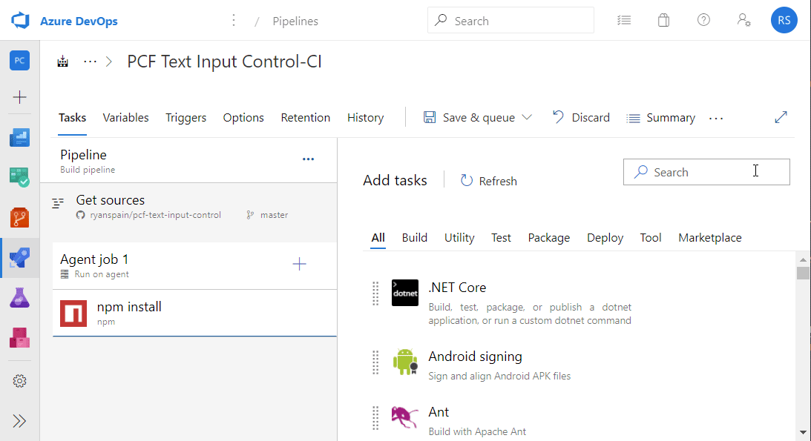
Task: Switch to the Variables tab
Action: coord(125,118)
